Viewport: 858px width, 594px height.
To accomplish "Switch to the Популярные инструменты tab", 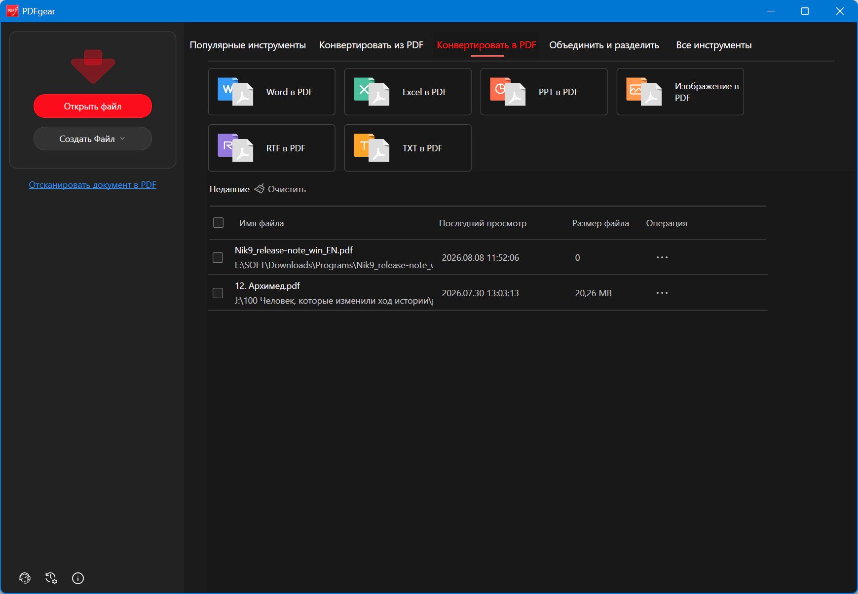I will (x=248, y=45).
